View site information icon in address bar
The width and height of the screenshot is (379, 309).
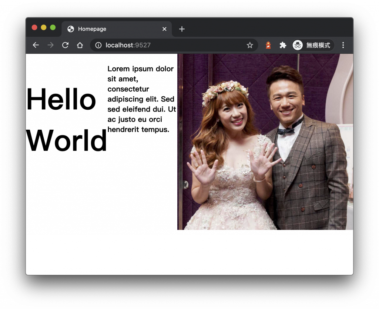[x=98, y=45]
